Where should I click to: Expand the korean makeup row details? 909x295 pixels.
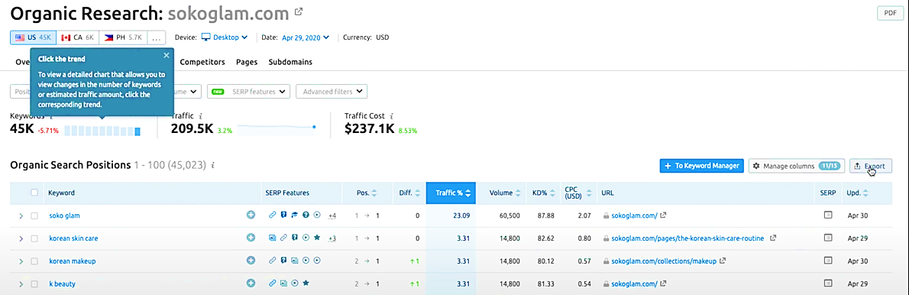pyautogui.click(x=21, y=261)
